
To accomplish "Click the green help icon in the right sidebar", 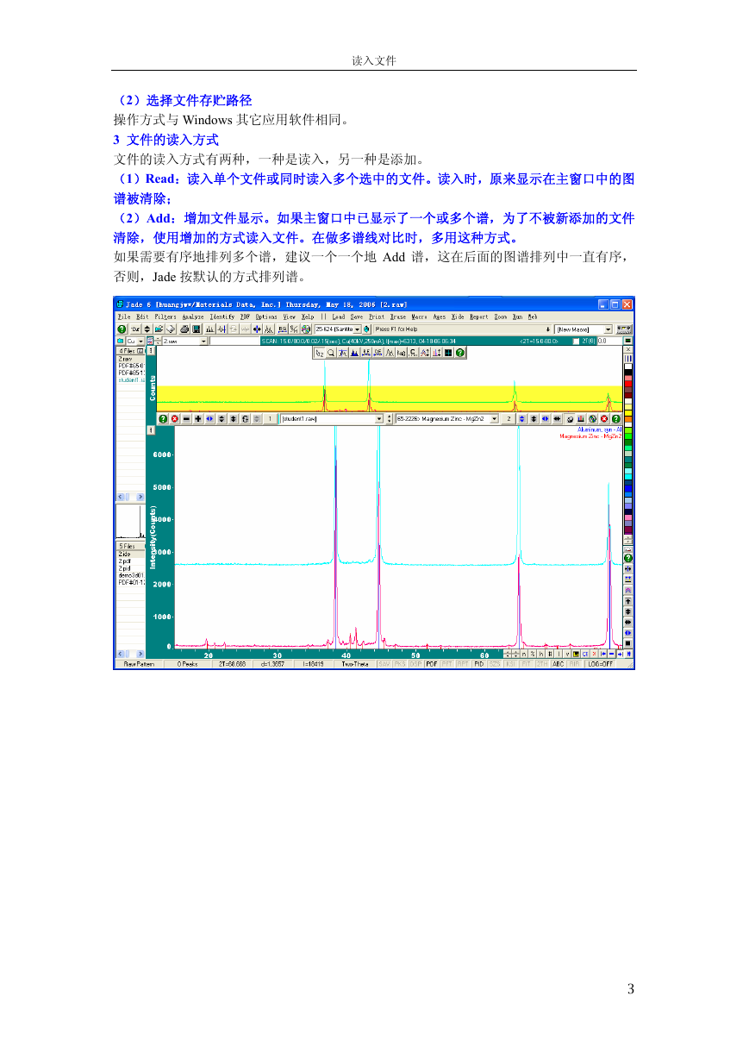I will (x=628, y=558).
